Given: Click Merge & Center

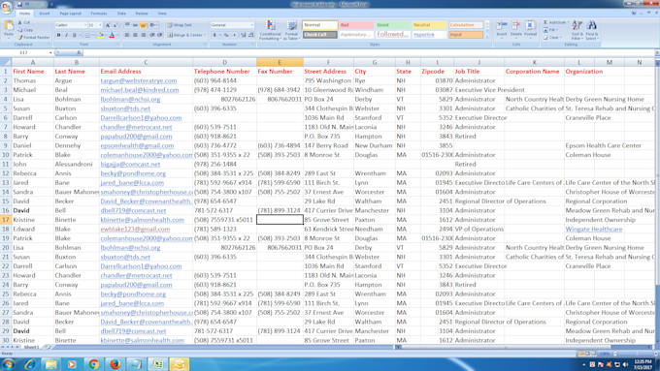Looking at the screenshot, I should point(185,35).
